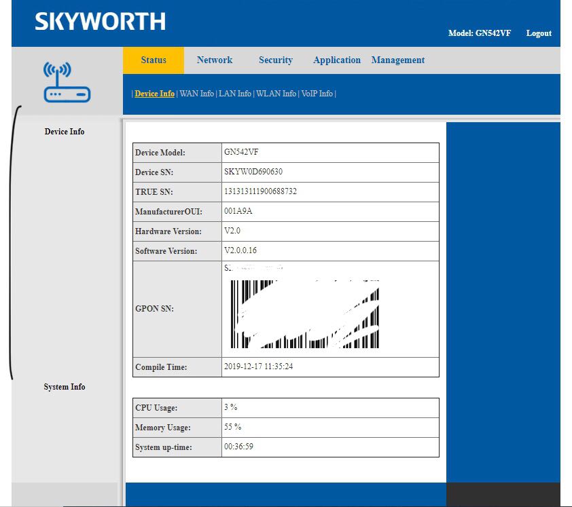Click the Device Model: label cell
This screenshot has width=572, height=507.
pyautogui.click(x=177, y=153)
